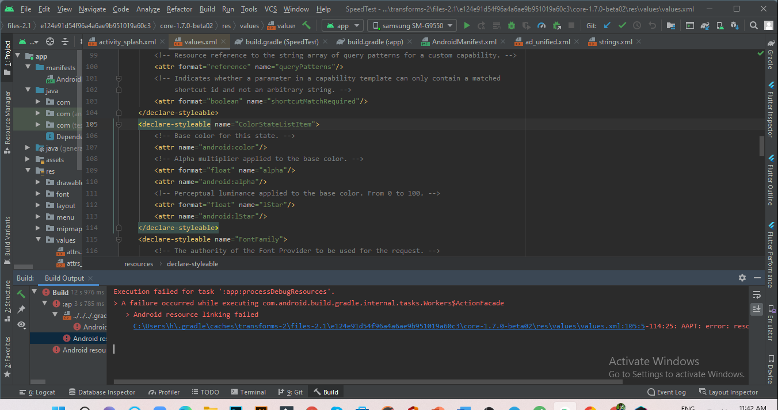Collapse the manifests folder node

coord(28,68)
